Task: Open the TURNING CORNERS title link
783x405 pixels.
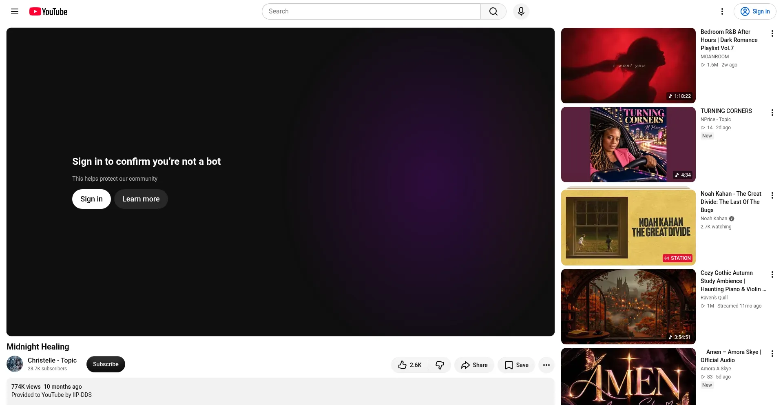Action: pyautogui.click(x=726, y=111)
